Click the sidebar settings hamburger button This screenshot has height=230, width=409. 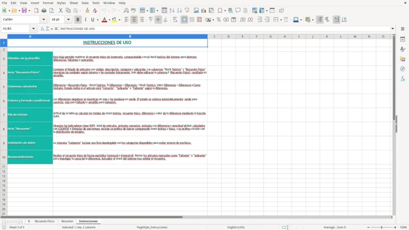tap(403, 29)
